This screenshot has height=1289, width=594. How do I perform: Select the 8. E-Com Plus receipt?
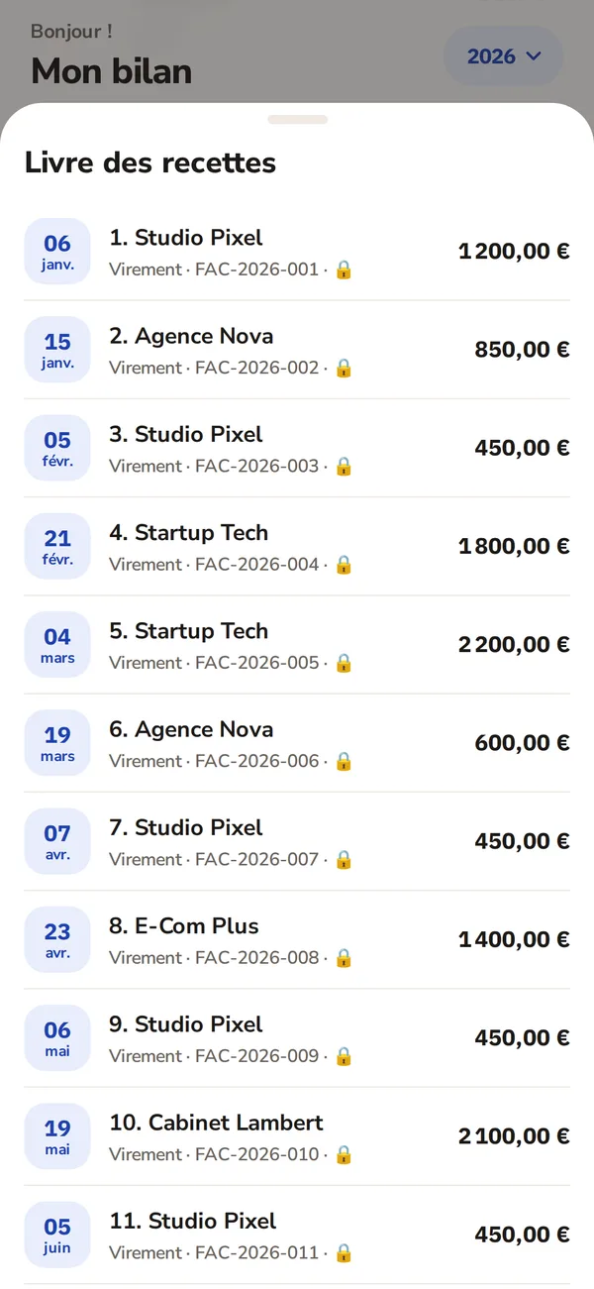297,940
